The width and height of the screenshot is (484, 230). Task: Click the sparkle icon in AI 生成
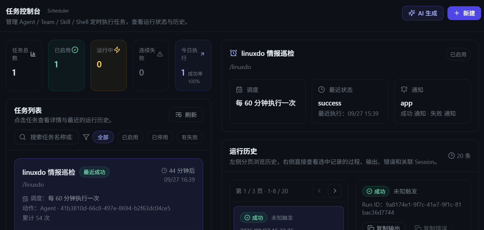(412, 13)
